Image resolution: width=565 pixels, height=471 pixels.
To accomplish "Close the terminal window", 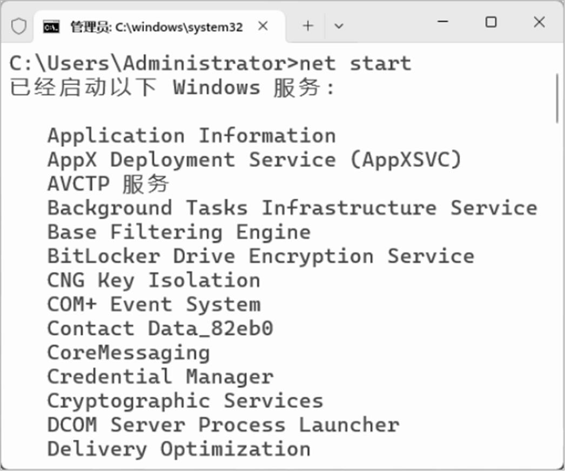I will pyautogui.click(x=539, y=22).
